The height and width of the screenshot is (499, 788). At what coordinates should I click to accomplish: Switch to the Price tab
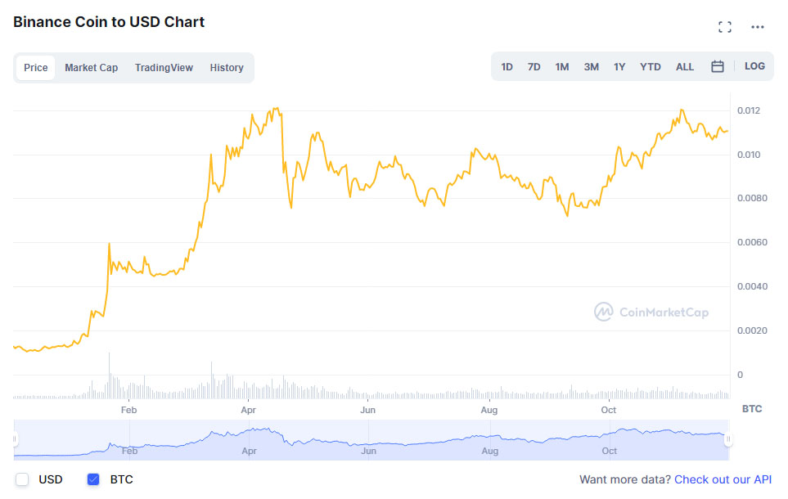(x=36, y=68)
